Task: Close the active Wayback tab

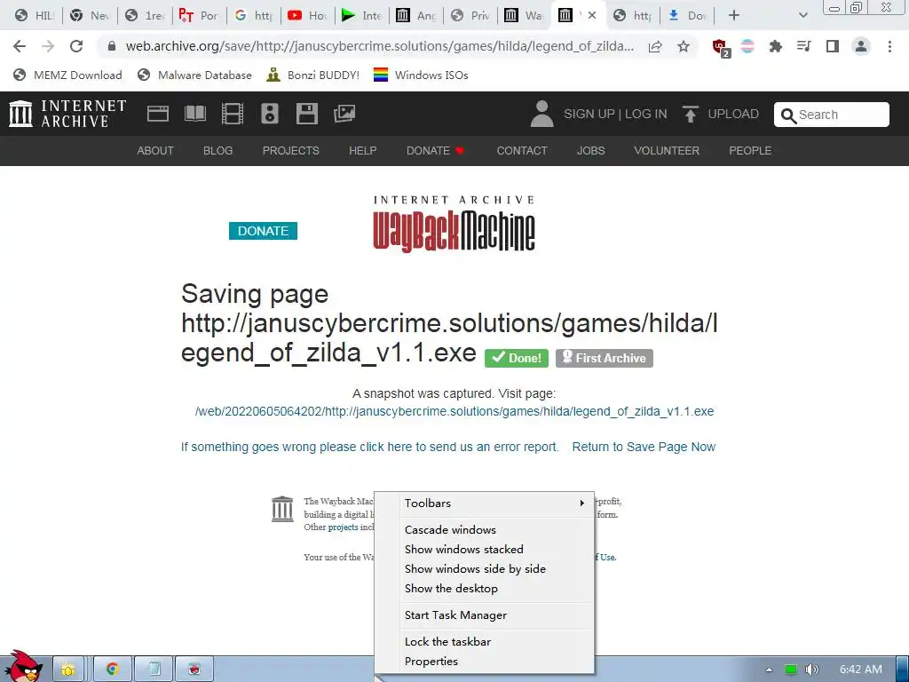Action: (592, 15)
